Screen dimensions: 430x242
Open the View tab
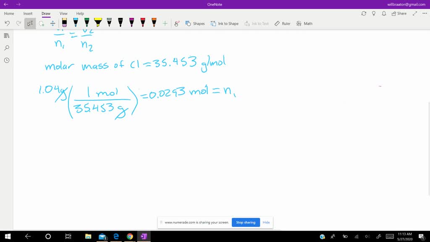tap(63, 13)
